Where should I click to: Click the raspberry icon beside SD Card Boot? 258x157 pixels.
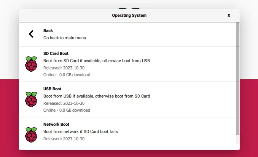coord(31,64)
